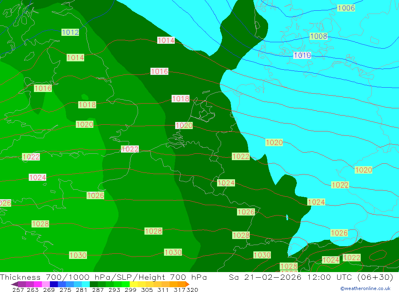Click the orange right arrow end of legend

click(187, 284)
